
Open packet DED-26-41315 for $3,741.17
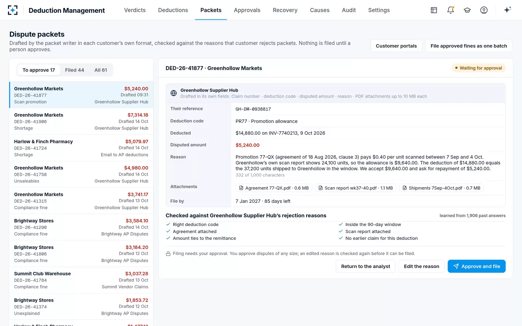point(81,201)
